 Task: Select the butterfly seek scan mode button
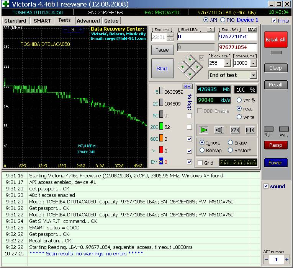250,130
